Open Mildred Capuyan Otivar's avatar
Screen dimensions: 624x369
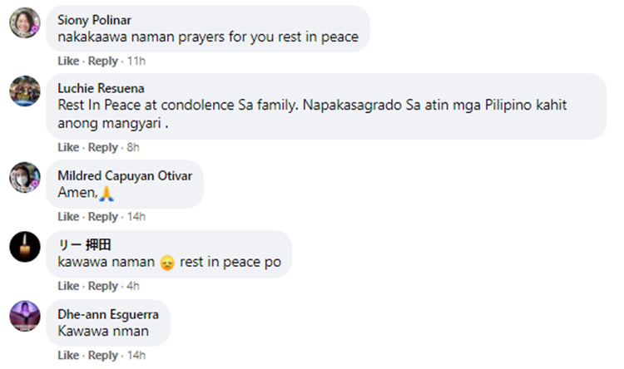(25, 177)
